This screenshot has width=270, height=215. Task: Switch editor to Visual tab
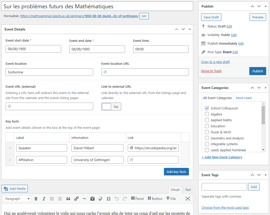pyautogui.click(x=175, y=190)
